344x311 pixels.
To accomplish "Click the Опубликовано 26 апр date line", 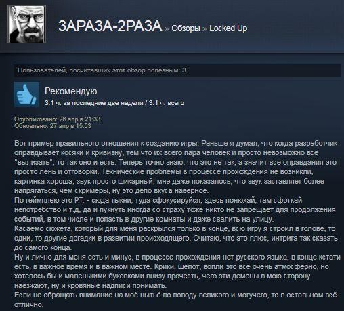I will pos(57,119).
